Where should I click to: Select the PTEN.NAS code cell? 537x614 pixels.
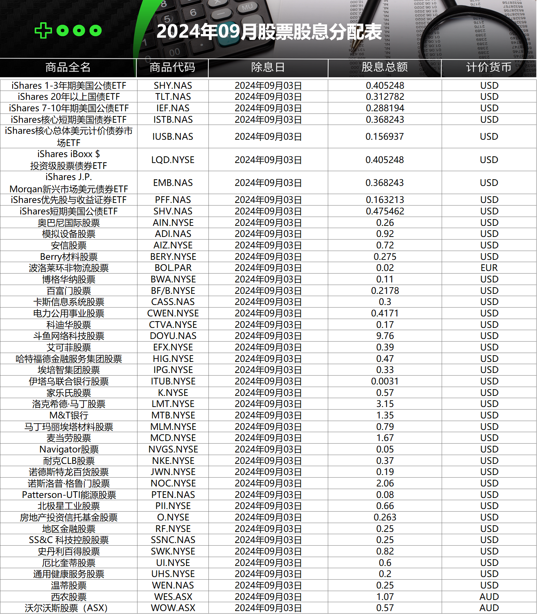pyautogui.click(x=173, y=495)
